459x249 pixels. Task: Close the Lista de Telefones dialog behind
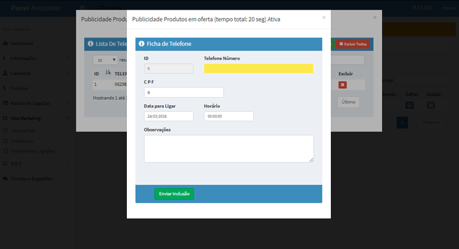(375, 18)
